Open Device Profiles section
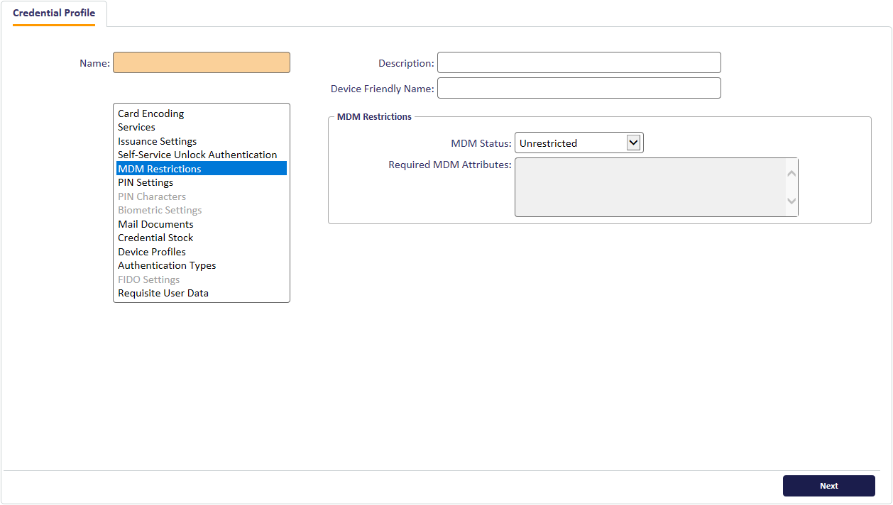 [x=152, y=252]
